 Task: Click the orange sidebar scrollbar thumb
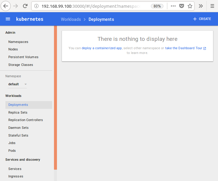click(55, 98)
